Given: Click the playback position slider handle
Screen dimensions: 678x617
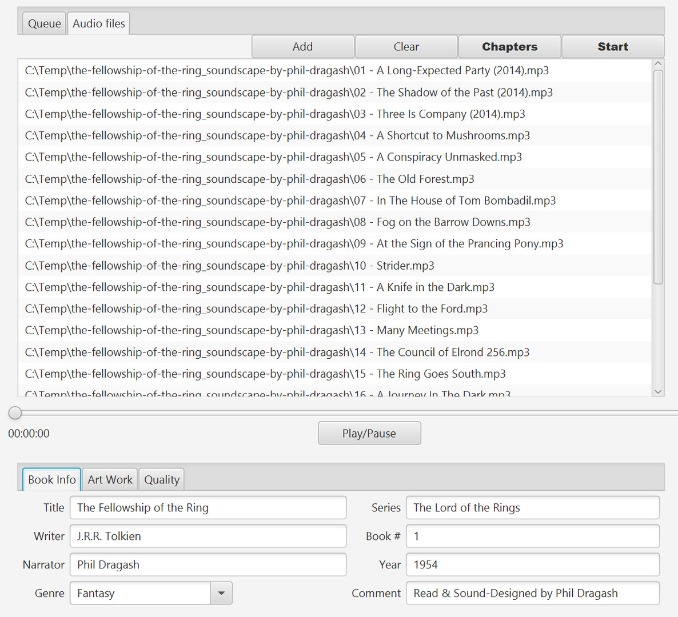Looking at the screenshot, I should (15, 412).
